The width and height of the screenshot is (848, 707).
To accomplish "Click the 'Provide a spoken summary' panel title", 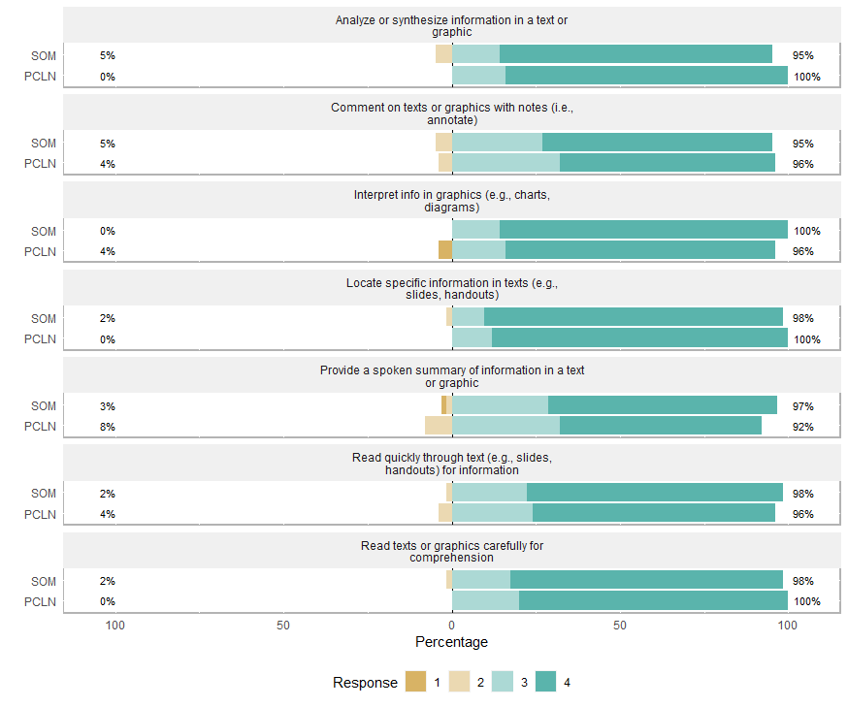I will (x=452, y=376).
